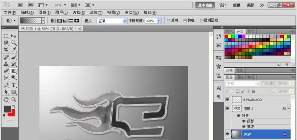This screenshot has width=297, height=140.
Task: Switch to the 基本功能 workspace
Action: click(x=205, y=5)
